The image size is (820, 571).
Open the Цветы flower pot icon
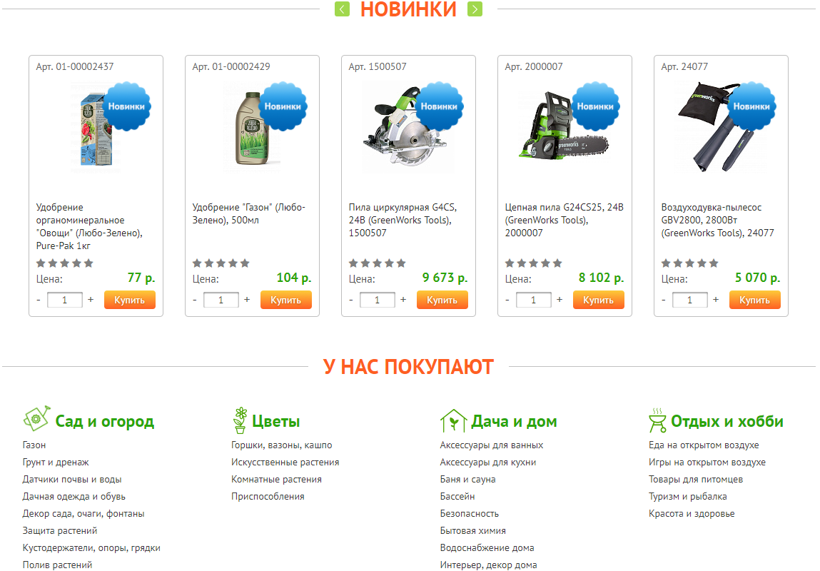click(240, 420)
